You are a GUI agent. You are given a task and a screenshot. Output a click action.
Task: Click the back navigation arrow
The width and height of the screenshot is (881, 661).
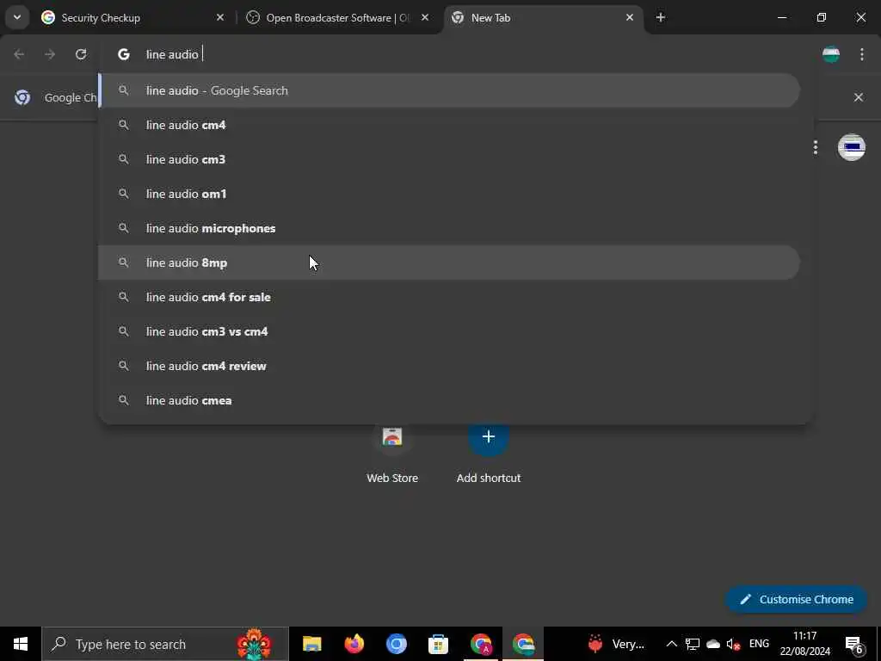19,54
